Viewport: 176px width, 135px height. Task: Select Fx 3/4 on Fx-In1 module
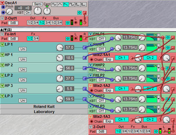36,38
